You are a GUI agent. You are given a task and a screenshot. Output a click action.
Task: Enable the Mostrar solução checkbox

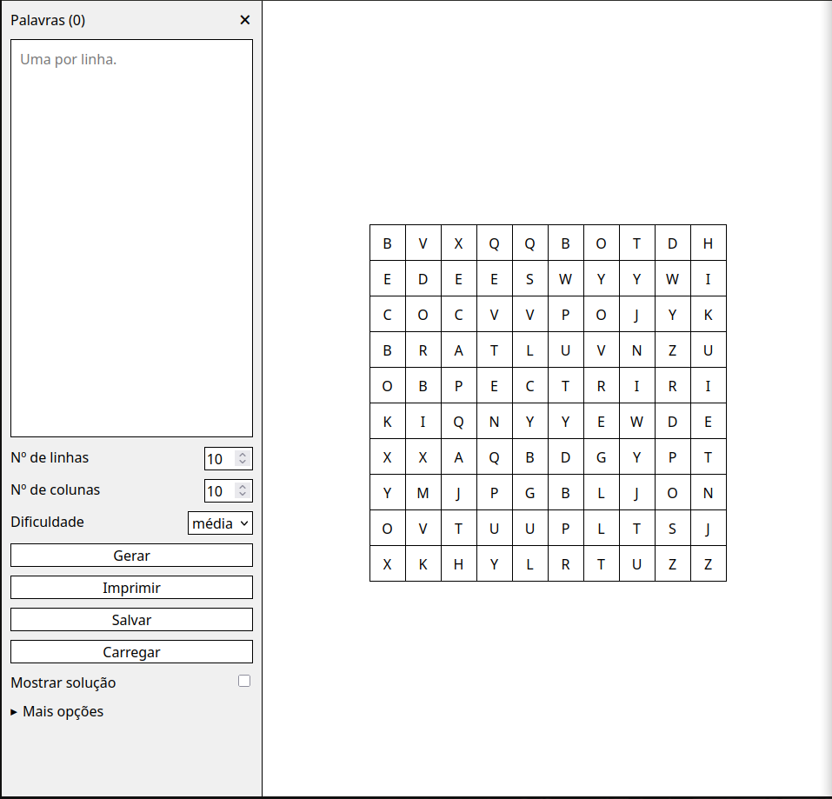click(244, 682)
